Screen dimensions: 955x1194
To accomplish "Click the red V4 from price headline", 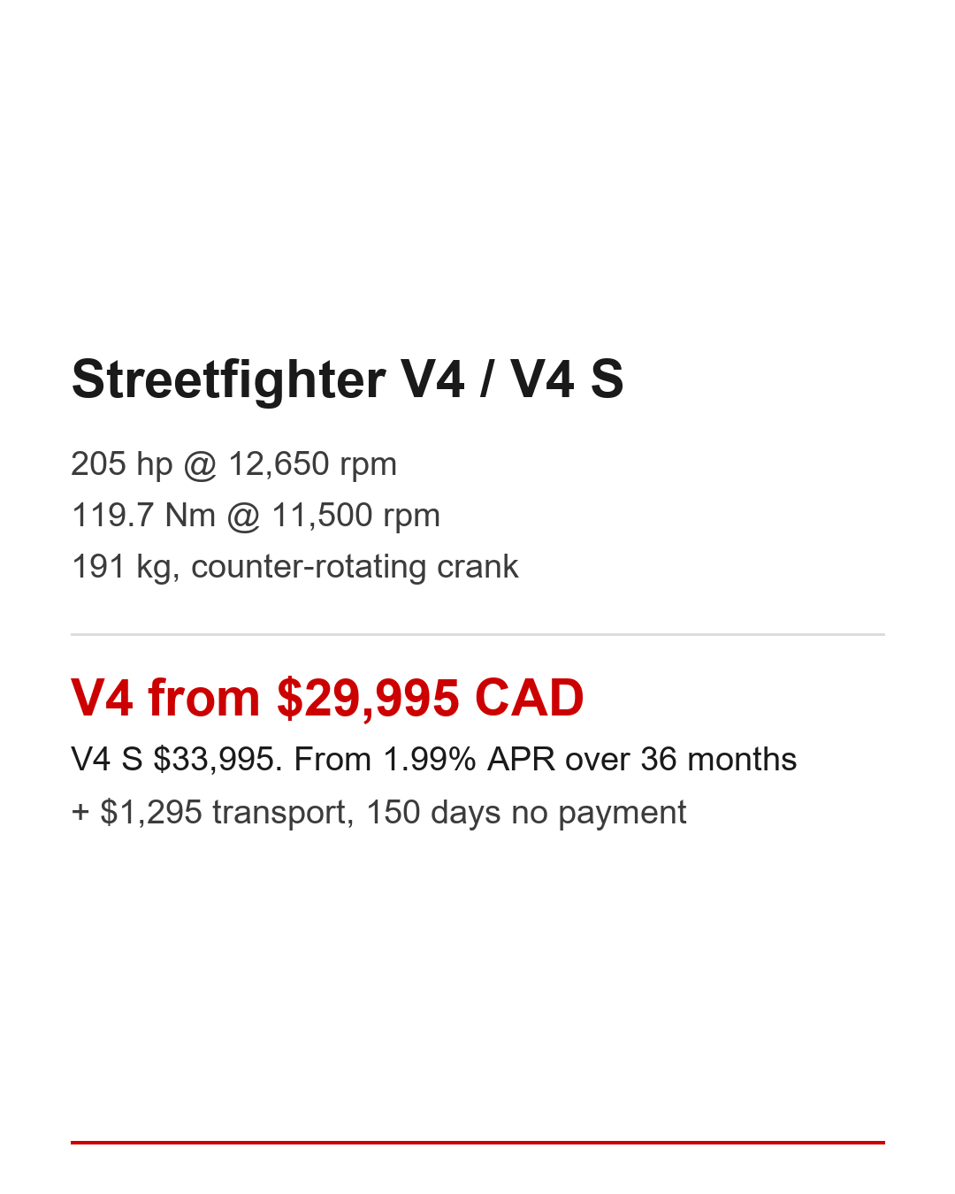I will (327, 698).
